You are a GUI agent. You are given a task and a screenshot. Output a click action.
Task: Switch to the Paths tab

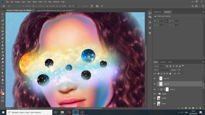[170, 62]
